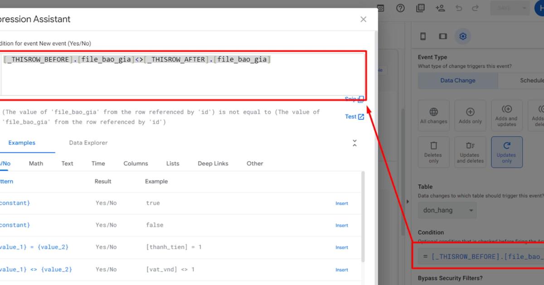Undo last change with undo arrow
This screenshot has width=544, height=285.
tap(458, 8)
